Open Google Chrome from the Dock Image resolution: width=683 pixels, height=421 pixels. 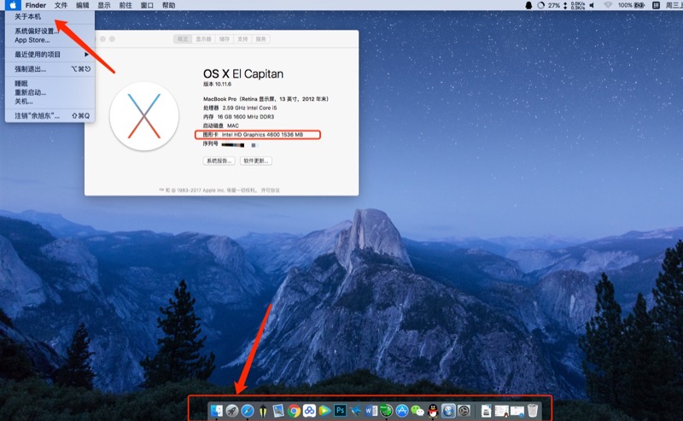click(294, 411)
